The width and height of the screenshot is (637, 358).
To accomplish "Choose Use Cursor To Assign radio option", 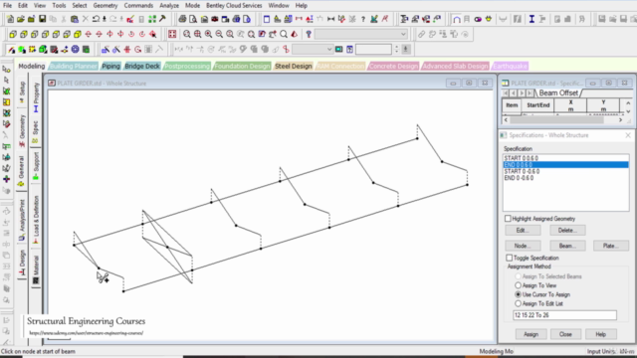I will click(518, 294).
